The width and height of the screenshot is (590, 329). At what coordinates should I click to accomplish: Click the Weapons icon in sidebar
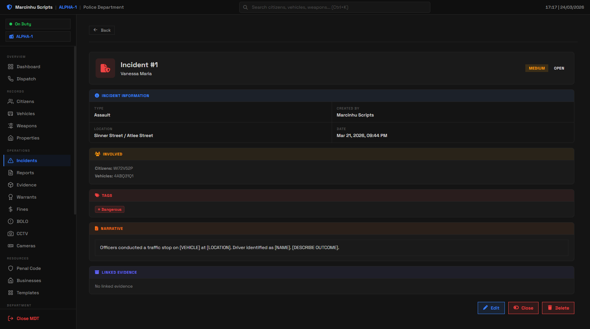tap(10, 126)
